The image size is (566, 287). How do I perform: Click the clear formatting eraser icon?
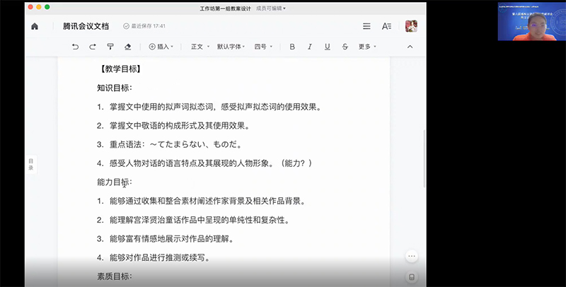coord(128,47)
